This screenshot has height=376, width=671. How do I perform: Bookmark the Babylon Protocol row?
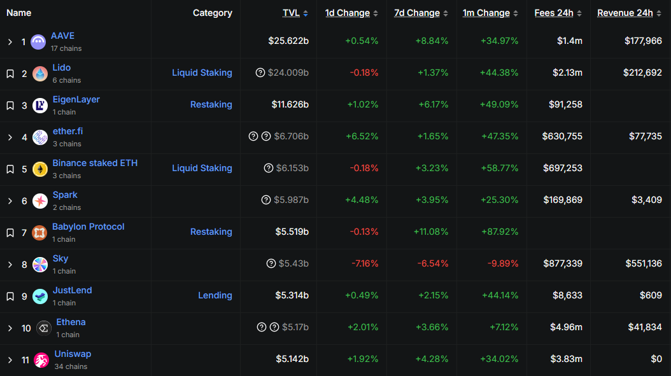click(x=10, y=233)
